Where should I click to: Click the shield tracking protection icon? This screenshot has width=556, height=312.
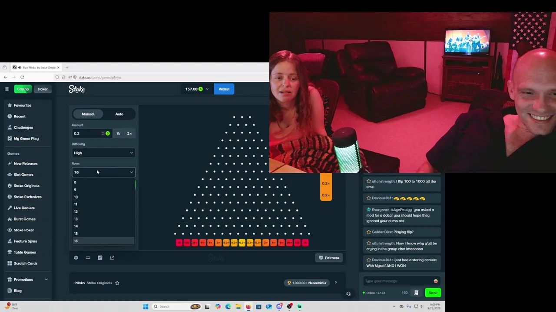pyautogui.click(x=57, y=77)
